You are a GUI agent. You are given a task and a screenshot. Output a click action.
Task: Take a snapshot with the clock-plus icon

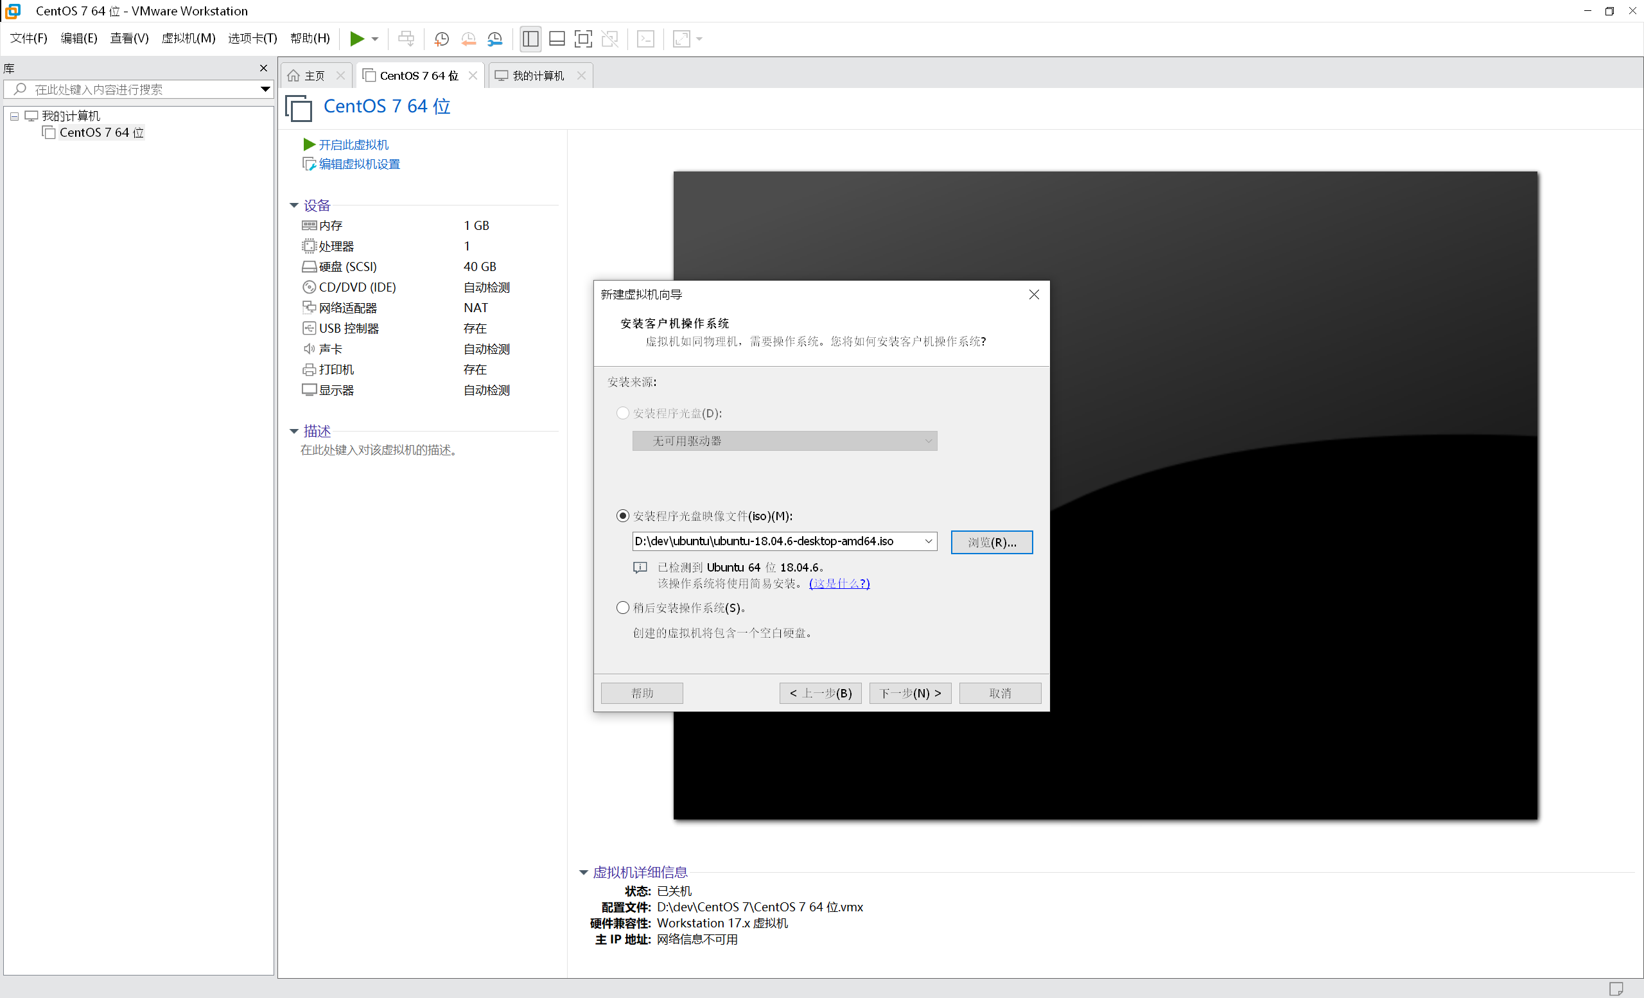tap(441, 39)
